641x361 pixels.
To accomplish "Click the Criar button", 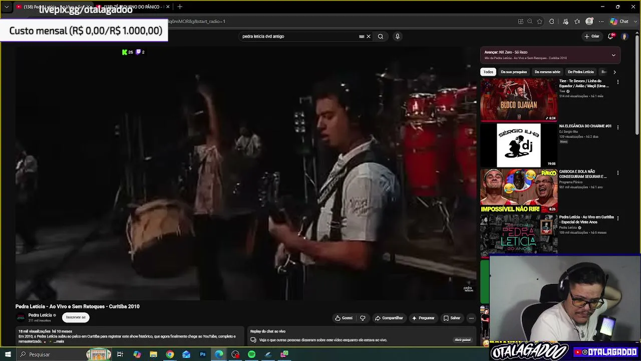I will (592, 36).
